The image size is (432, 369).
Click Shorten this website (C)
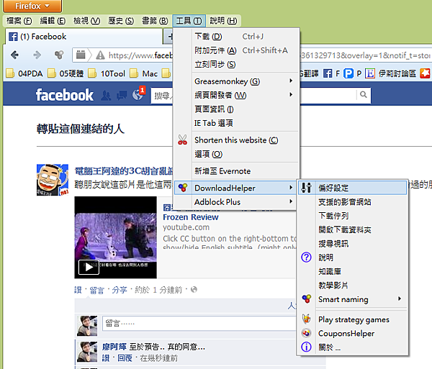coord(236,140)
